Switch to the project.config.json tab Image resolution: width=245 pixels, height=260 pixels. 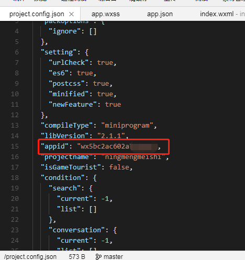[x=37, y=14]
